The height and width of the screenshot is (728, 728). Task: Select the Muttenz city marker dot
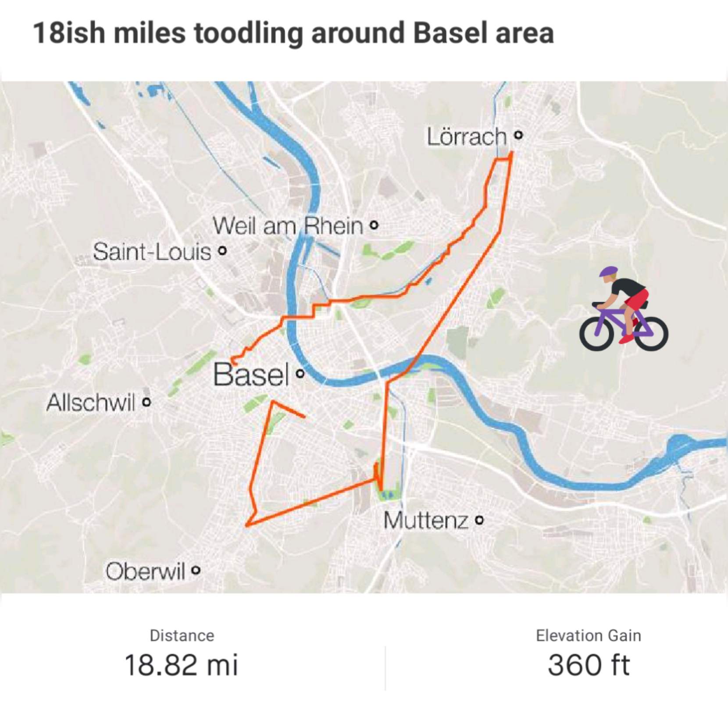point(479,520)
